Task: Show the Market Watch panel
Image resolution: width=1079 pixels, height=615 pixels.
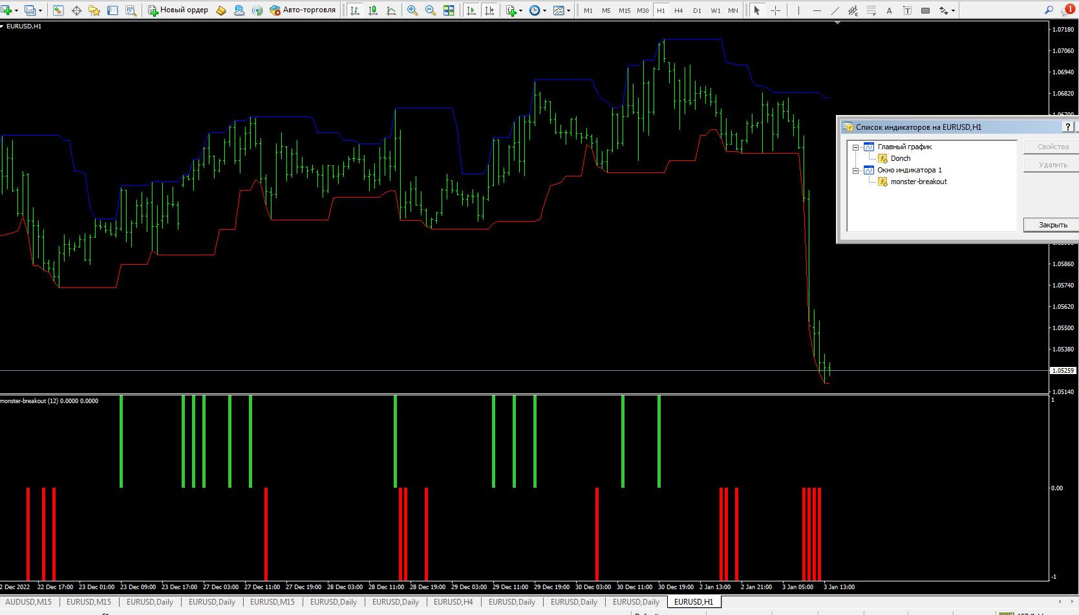Action: pyautogui.click(x=58, y=10)
